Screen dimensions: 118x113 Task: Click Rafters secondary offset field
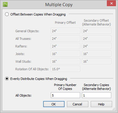97,46
